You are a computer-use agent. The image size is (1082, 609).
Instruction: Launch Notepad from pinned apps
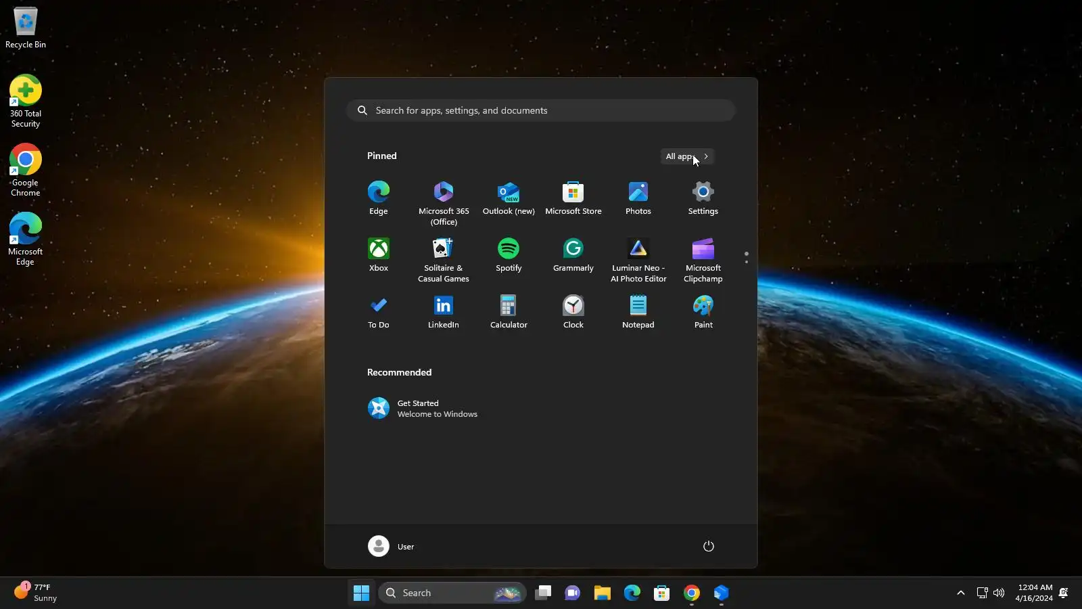[638, 312]
